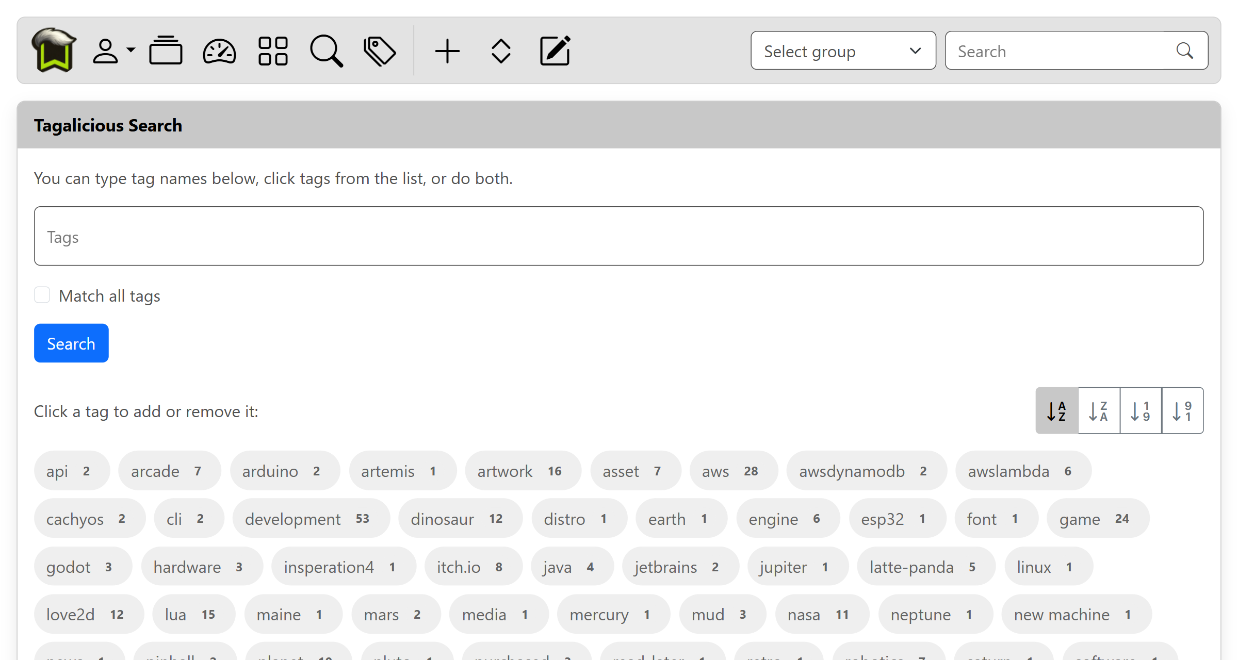Viewport: 1238px width, 660px height.
Task: Select the arduino tag
Action: pos(285,471)
